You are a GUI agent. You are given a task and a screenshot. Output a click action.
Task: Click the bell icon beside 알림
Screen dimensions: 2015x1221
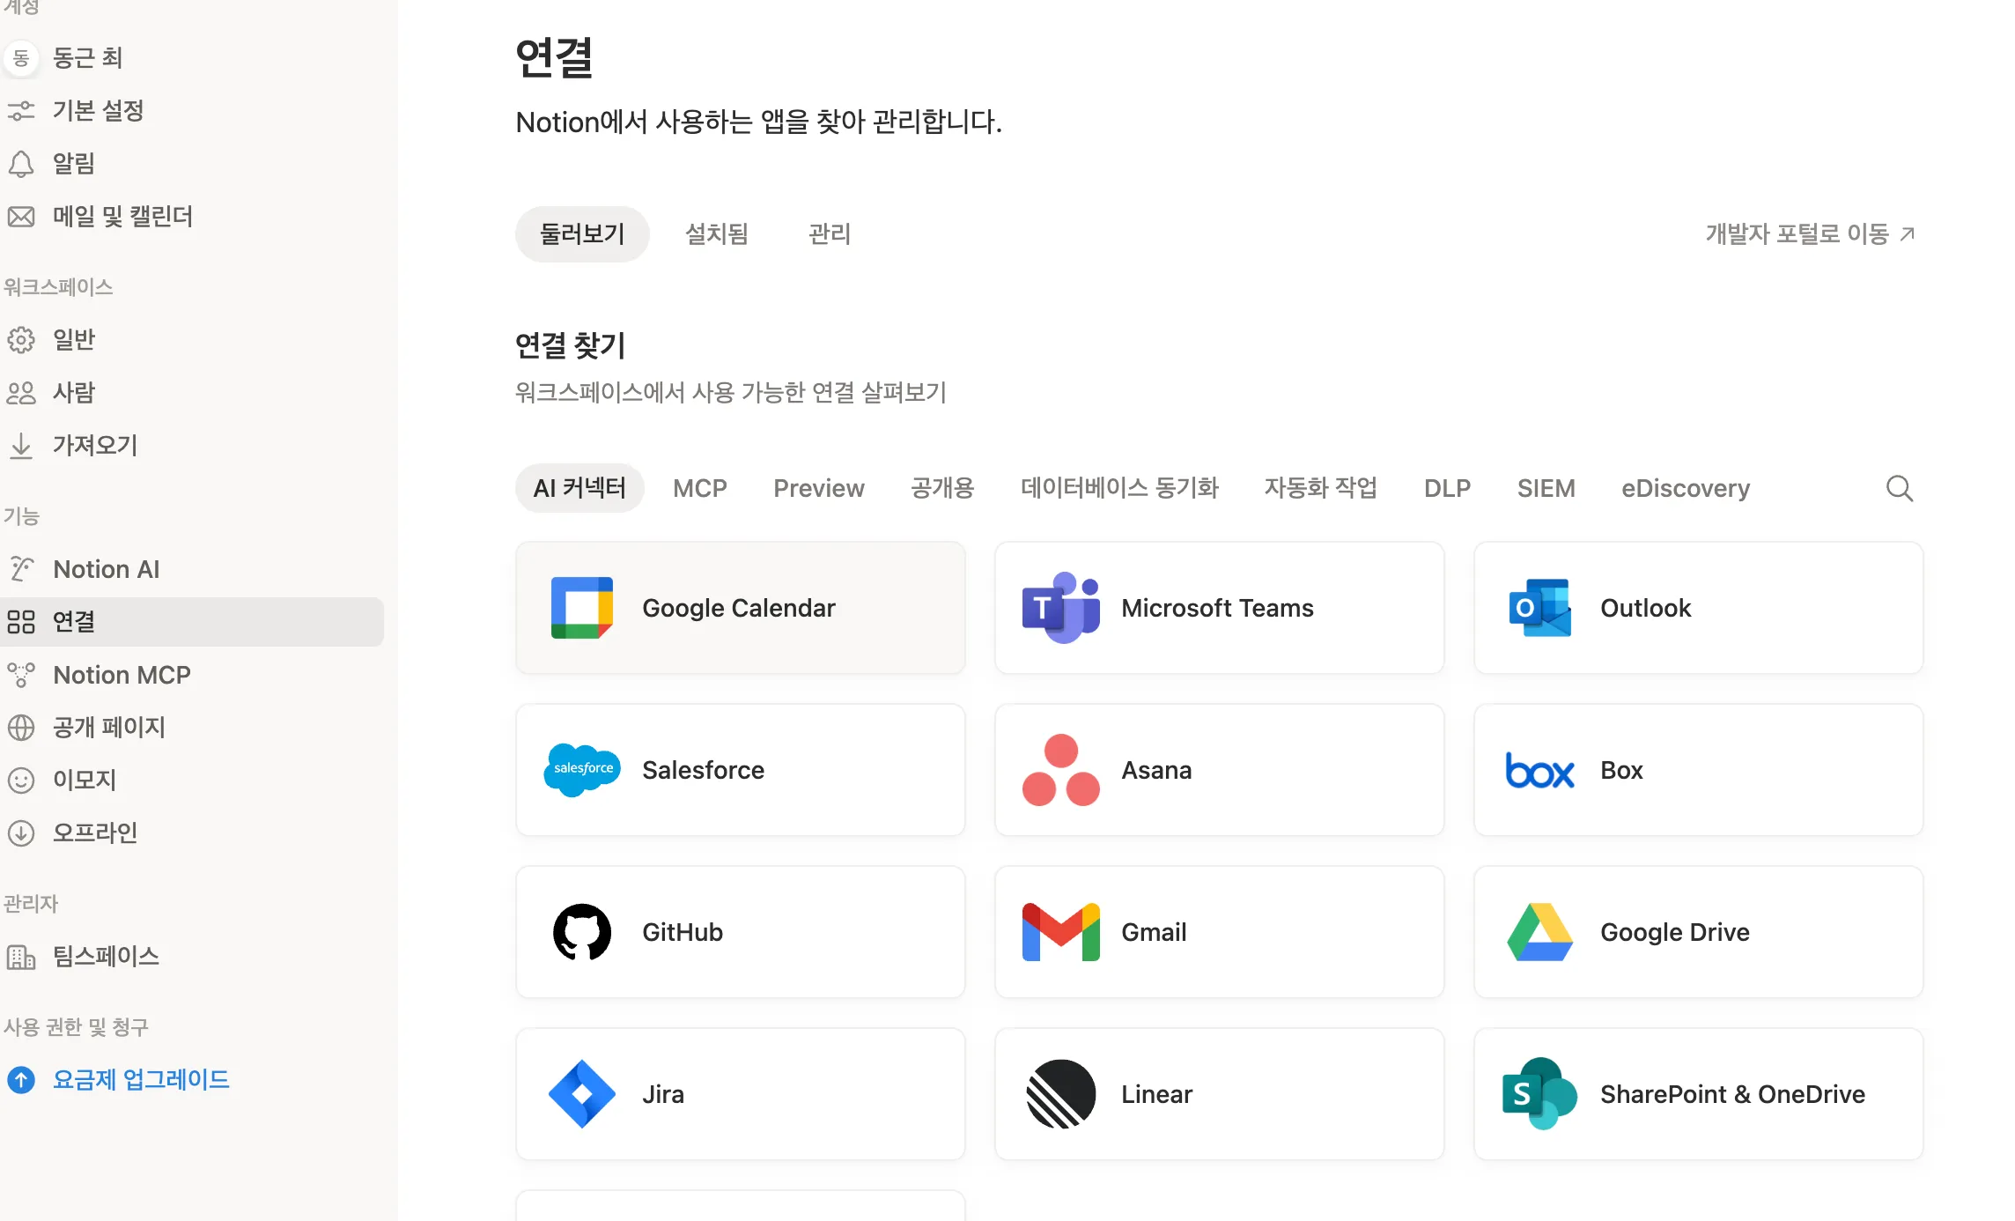pos(21,164)
